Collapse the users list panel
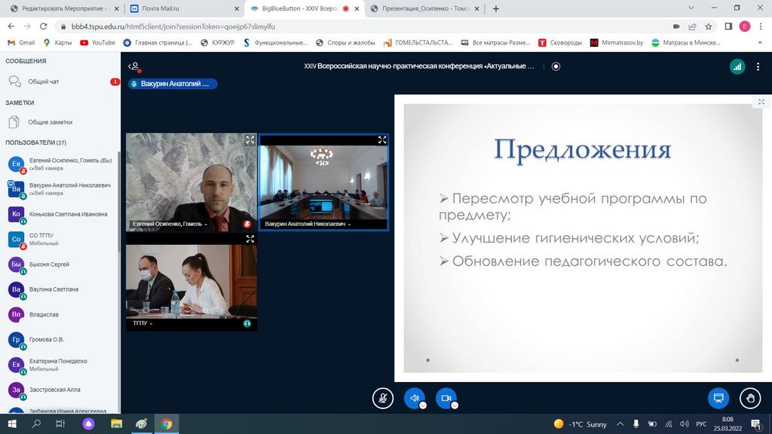The height and width of the screenshot is (434, 772). pos(133,66)
